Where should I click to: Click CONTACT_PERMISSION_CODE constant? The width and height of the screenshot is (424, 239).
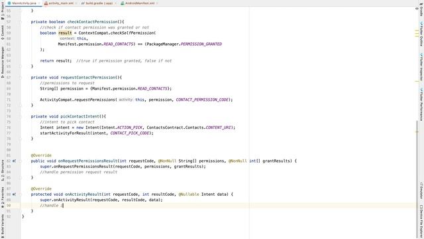point(202,100)
